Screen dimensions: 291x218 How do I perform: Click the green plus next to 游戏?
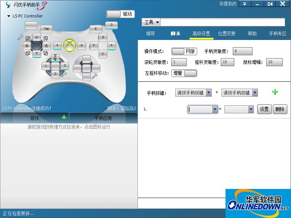pos(64,118)
